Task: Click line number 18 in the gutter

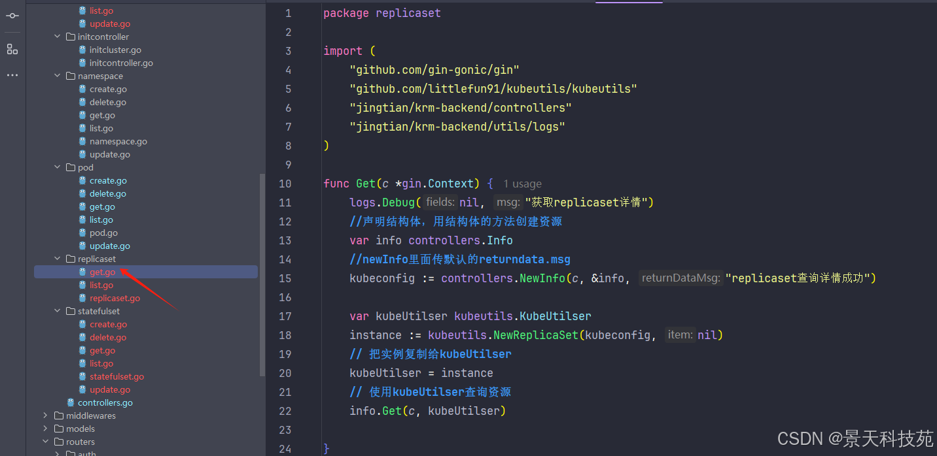Action: [285, 335]
